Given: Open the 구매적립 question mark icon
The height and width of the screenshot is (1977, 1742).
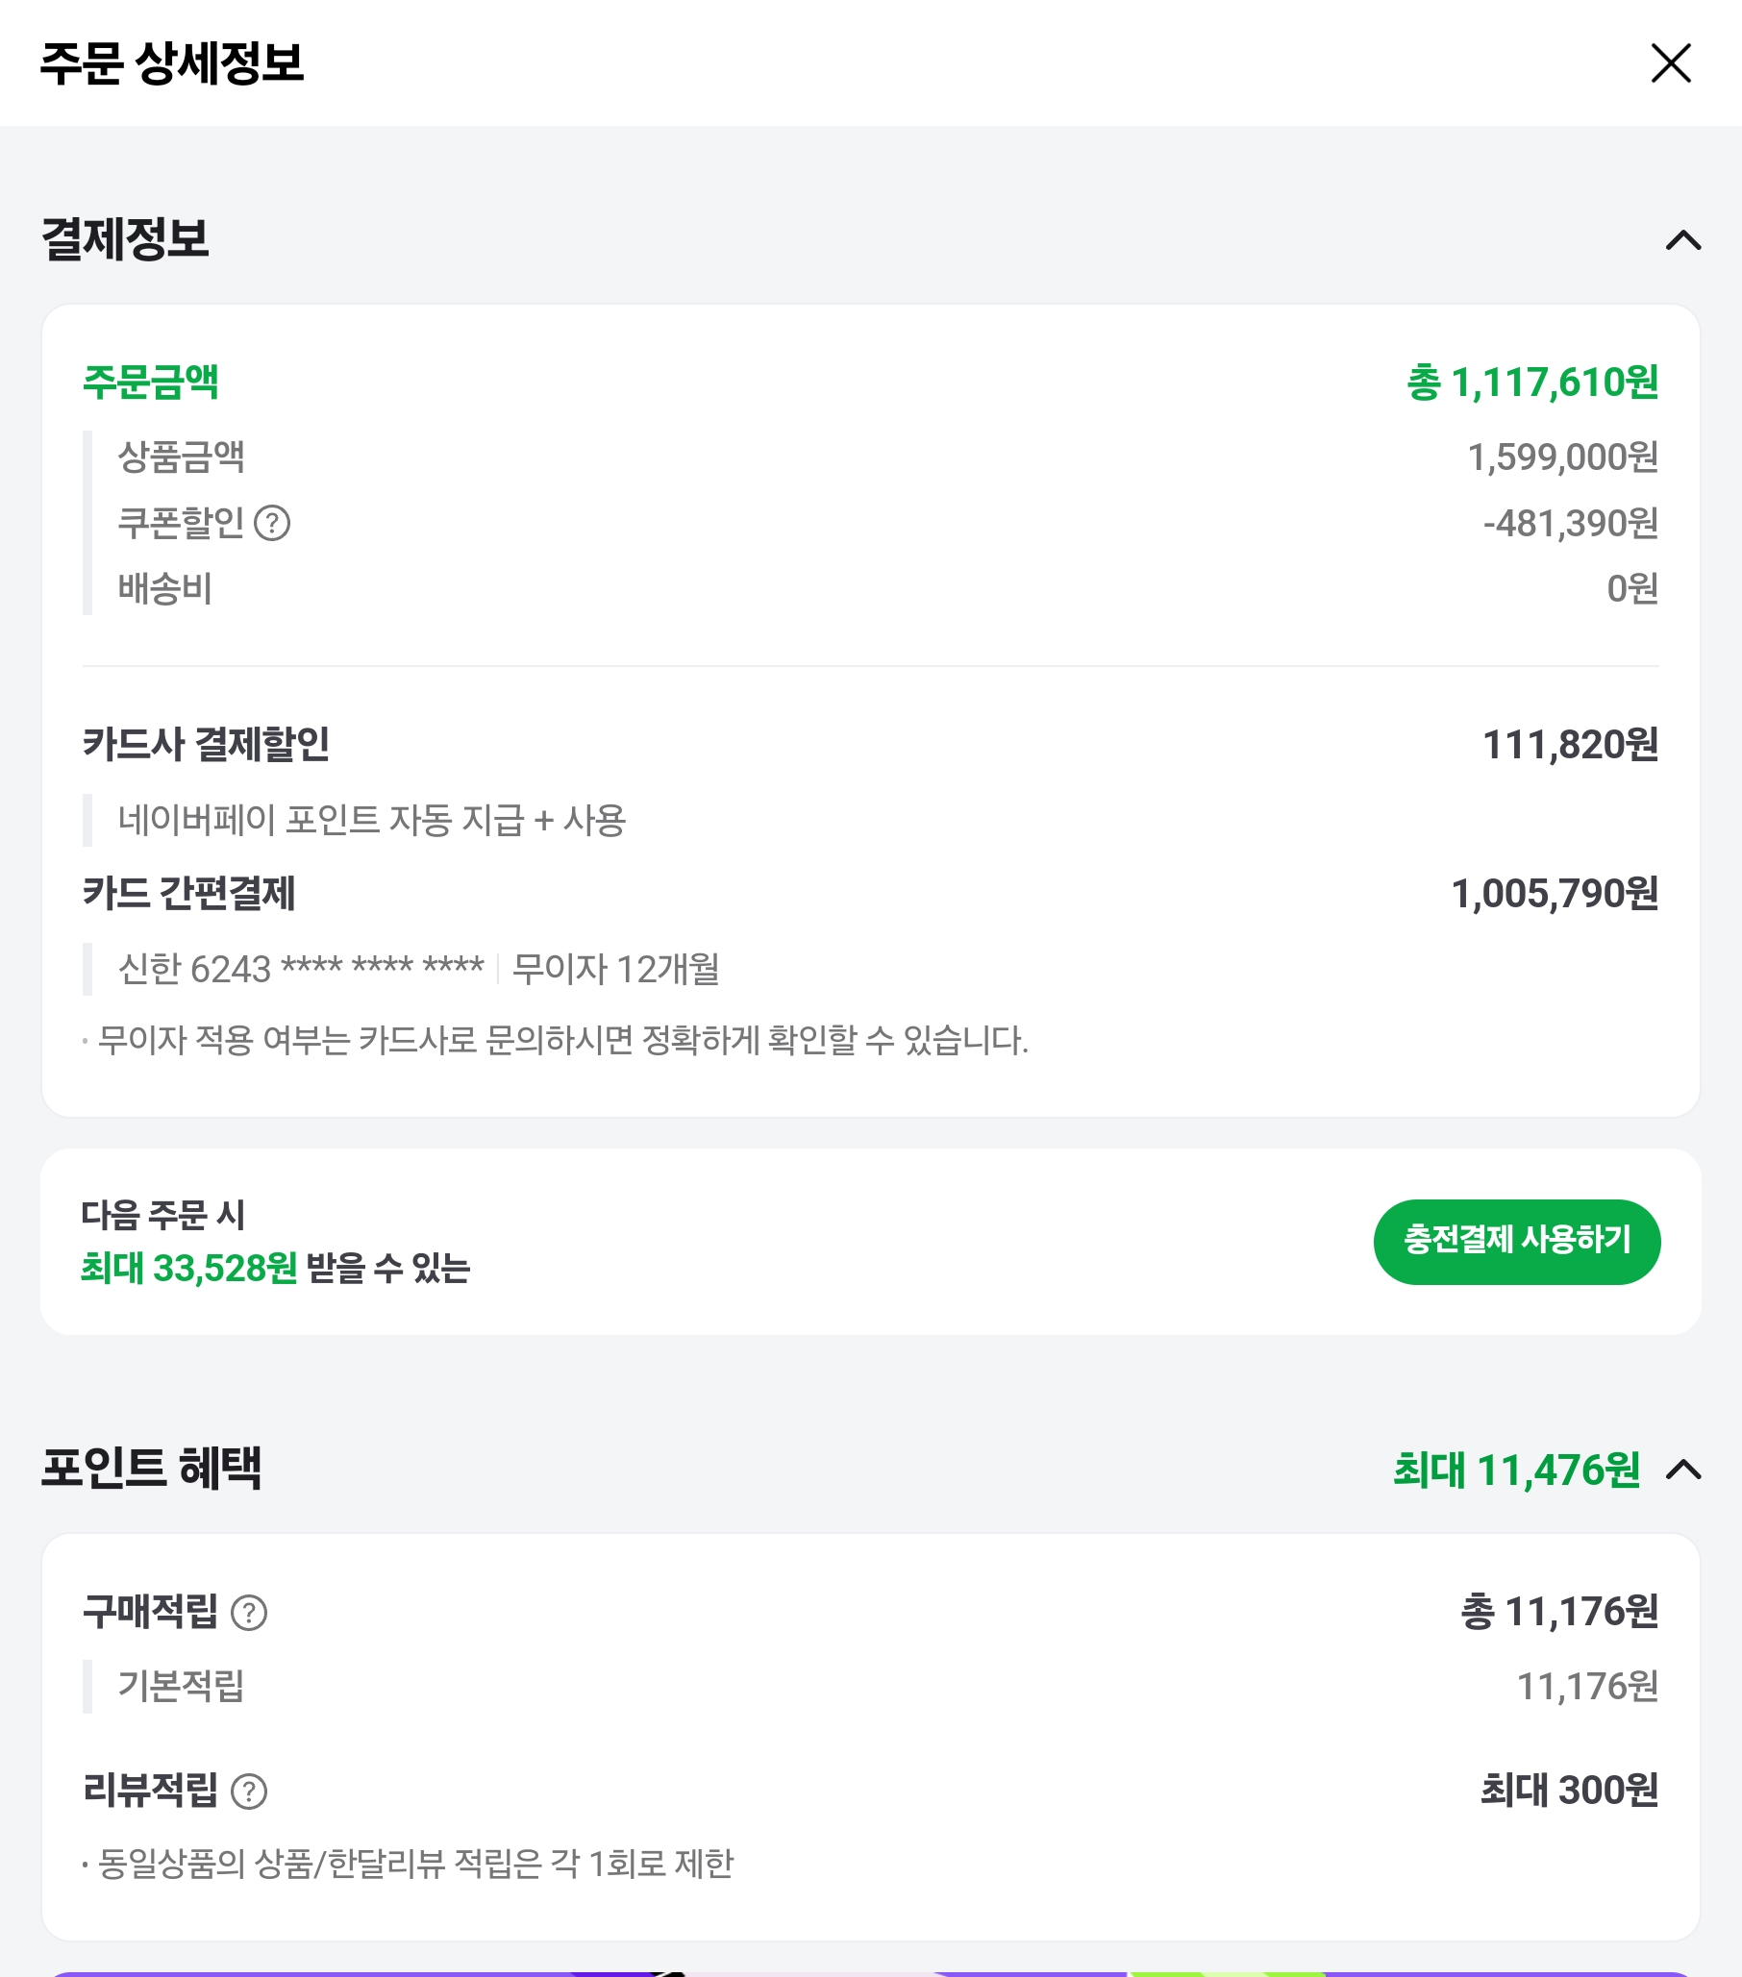Looking at the screenshot, I should click(250, 1613).
